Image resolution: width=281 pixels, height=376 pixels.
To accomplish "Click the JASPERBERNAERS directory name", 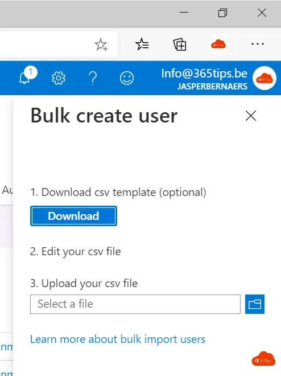I will click(212, 87).
